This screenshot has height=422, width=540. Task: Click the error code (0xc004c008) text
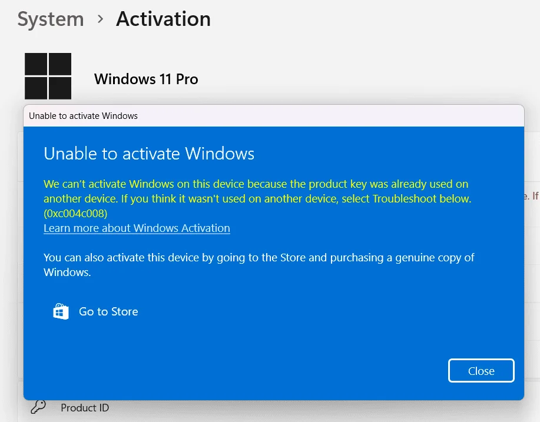[x=75, y=214]
